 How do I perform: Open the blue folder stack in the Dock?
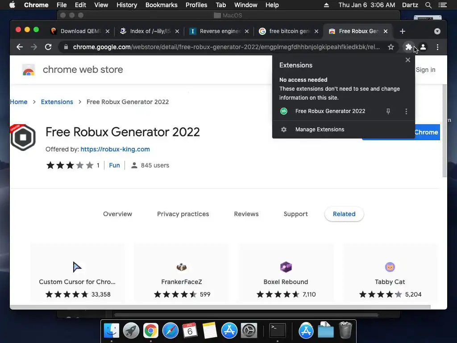coord(325,330)
